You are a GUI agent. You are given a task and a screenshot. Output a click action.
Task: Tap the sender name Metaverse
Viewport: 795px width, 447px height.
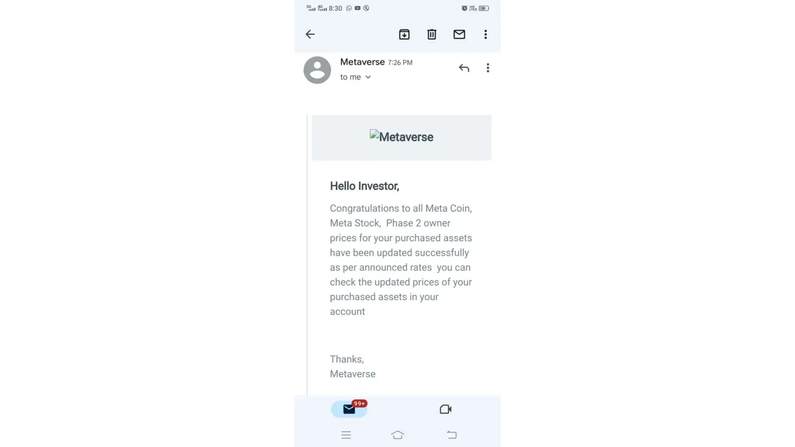362,62
